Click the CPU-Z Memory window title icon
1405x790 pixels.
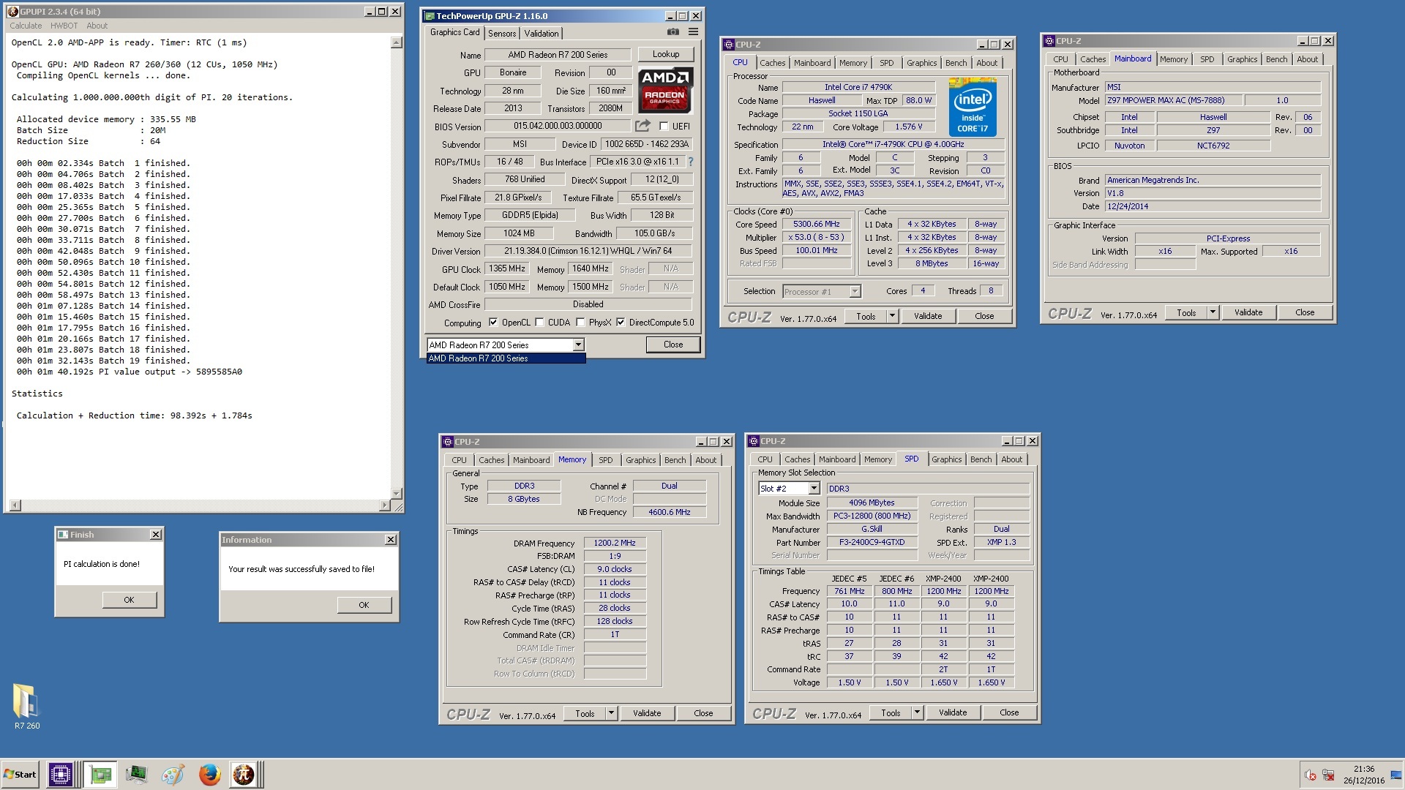click(x=448, y=442)
